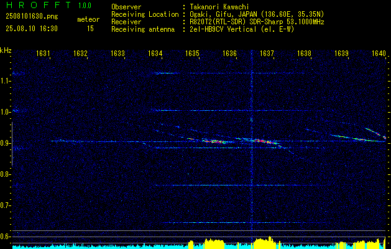The height and width of the screenshot is (249, 391).
Task: Select the file name 2508101630.png
Action: tap(32, 17)
